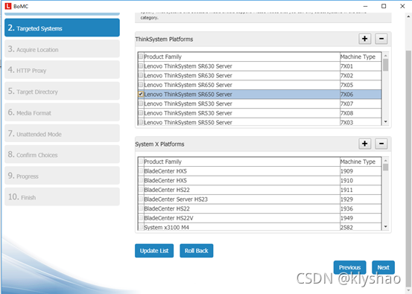Select the BladeCenter Server HS23 row text
This screenshot has width=412, height=294.
[176, 199]
